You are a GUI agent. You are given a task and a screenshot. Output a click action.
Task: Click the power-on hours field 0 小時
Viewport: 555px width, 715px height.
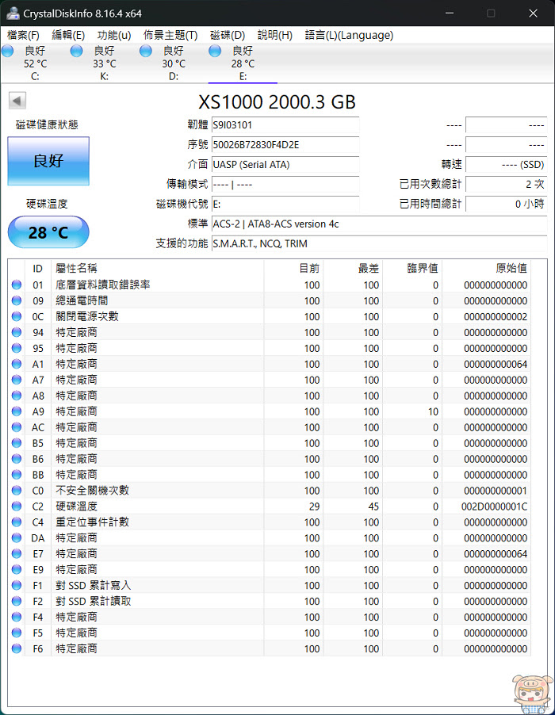click(506, 204)
